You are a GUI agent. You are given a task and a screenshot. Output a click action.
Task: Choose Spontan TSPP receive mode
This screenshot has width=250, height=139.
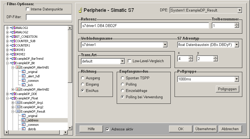pos(123,78)
